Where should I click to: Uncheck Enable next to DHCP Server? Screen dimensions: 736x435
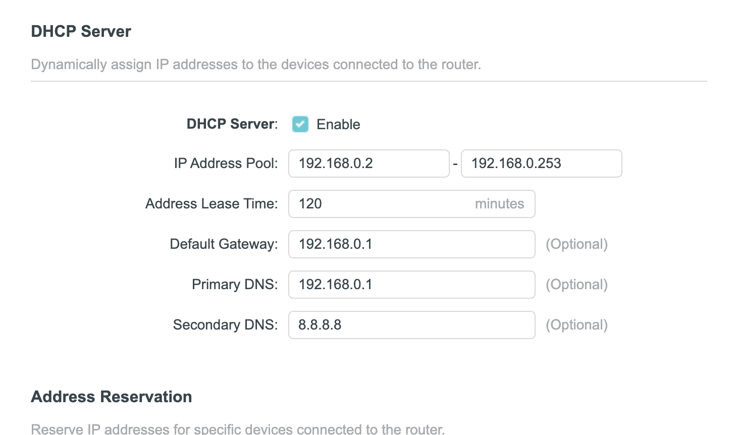(x=300, y=124)
